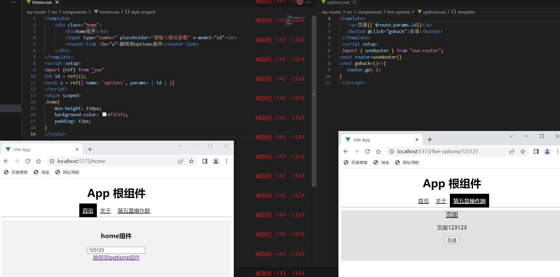Open a new tab in the right browser
Image resolution: width=560 pixels, height=277 pixels.
click(x=430, y=140)
